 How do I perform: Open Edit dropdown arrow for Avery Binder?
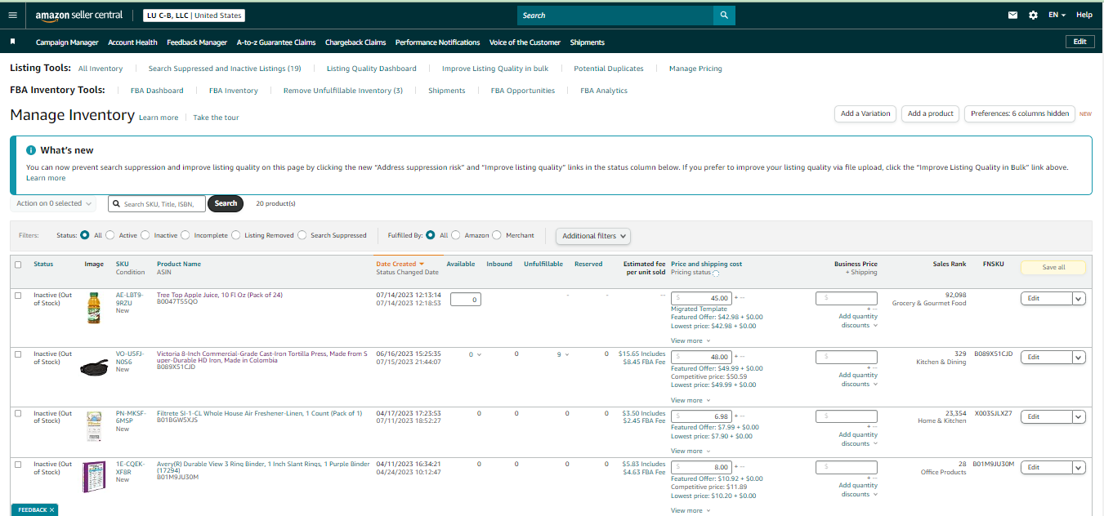(x=1079, y=468)
